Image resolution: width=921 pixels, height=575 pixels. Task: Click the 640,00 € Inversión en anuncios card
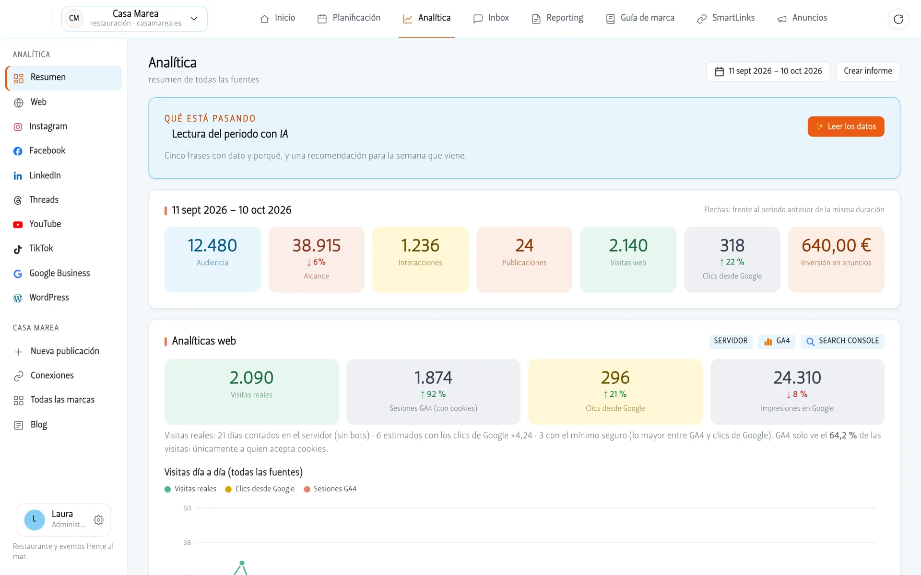click(836, 259)
